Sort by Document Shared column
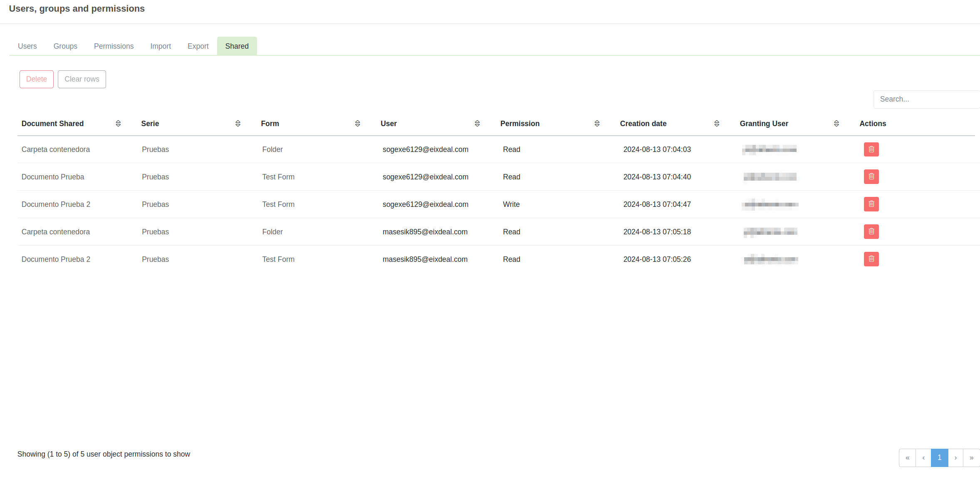This screenshot has width=980, height=487. coord(118,124)
